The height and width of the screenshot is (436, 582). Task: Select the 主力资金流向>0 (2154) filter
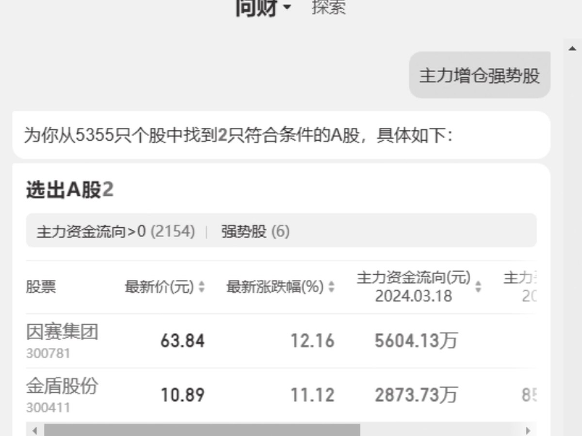(x=115, y=232)
